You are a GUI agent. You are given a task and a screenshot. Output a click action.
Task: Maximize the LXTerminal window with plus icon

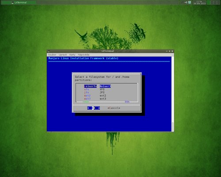[169, 51]
